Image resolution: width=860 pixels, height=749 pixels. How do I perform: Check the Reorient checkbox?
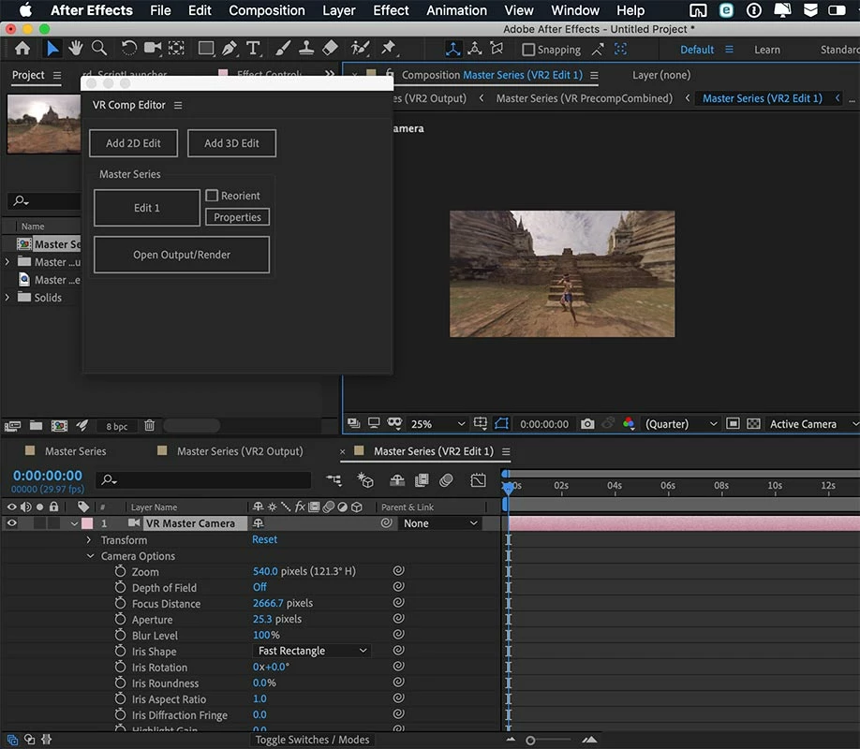(212, 196)
